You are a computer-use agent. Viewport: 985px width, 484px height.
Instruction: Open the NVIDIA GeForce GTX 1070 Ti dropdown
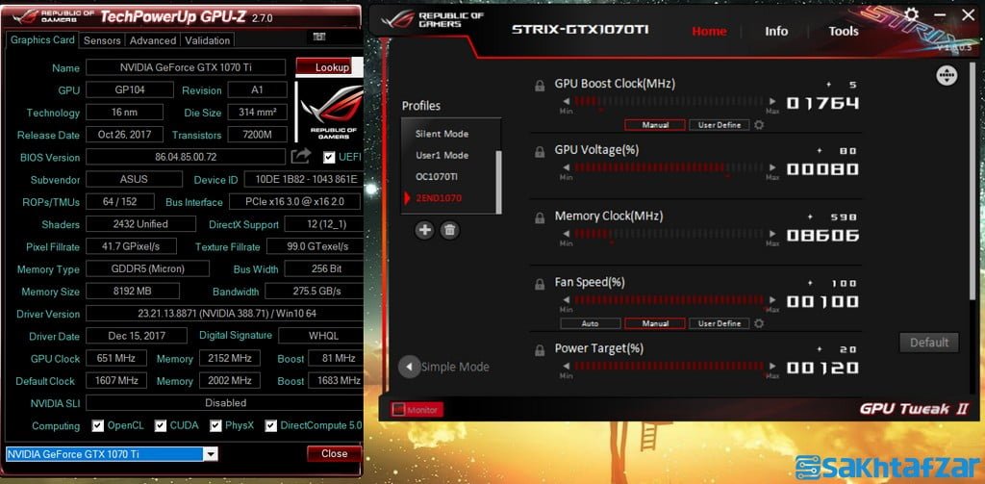pos(112,453)
